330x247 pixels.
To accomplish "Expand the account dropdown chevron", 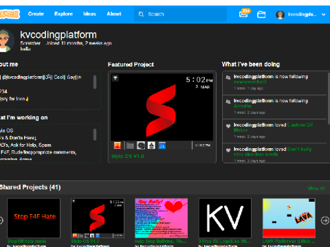I will pos(323,14).
